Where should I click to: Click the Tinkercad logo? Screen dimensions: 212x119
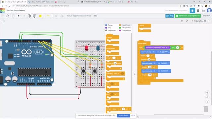3,10
